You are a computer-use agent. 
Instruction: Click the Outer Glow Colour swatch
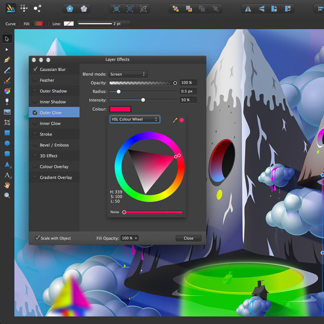pyautogui.click(x=120, y=109)
